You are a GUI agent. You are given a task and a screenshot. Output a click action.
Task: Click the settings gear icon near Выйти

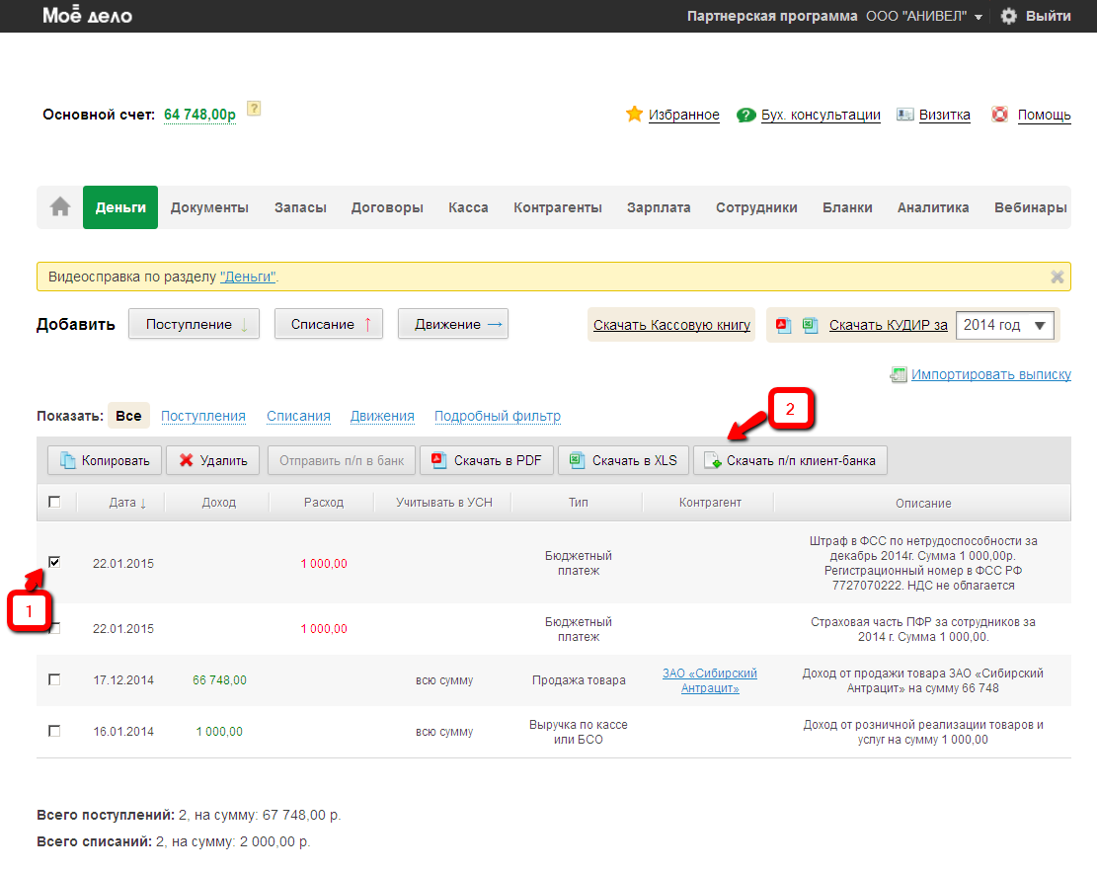point(1008,16)
